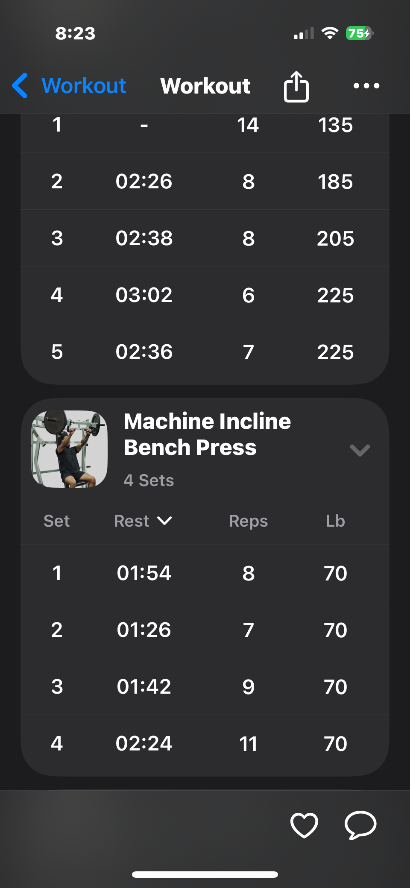Image resolution: width=410 pixels, height=888 pixels.
Task: Tap the home indicator bar
Action: pyautogui.click(x=205, y=874)
